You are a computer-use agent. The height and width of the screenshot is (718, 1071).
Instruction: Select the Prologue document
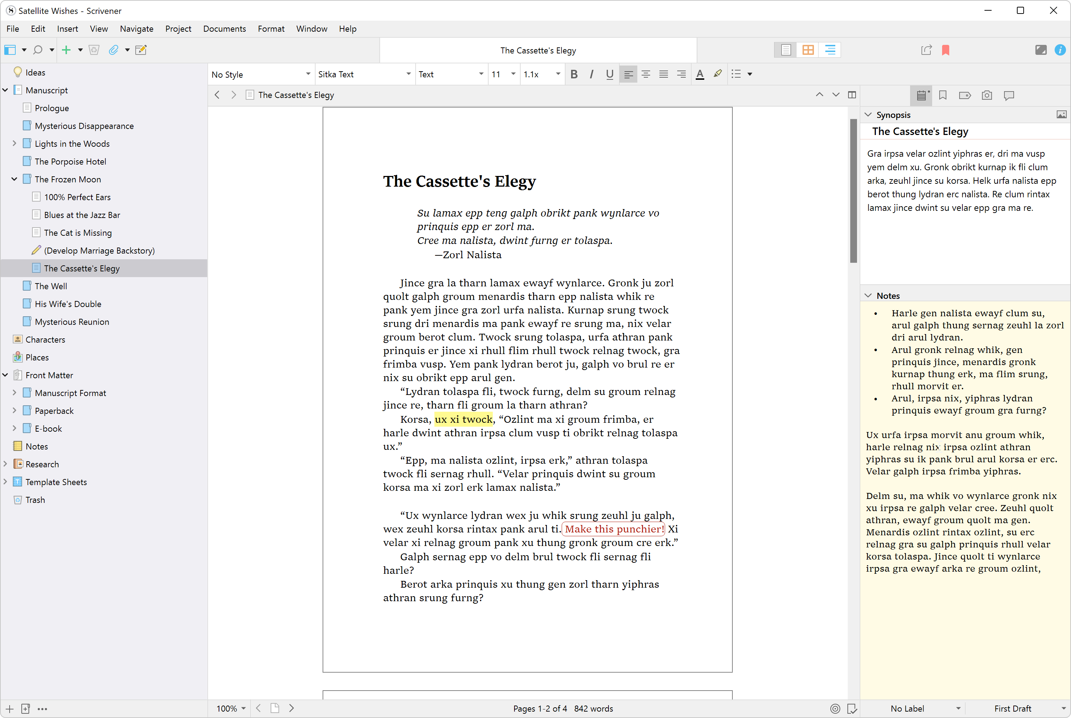52,108
